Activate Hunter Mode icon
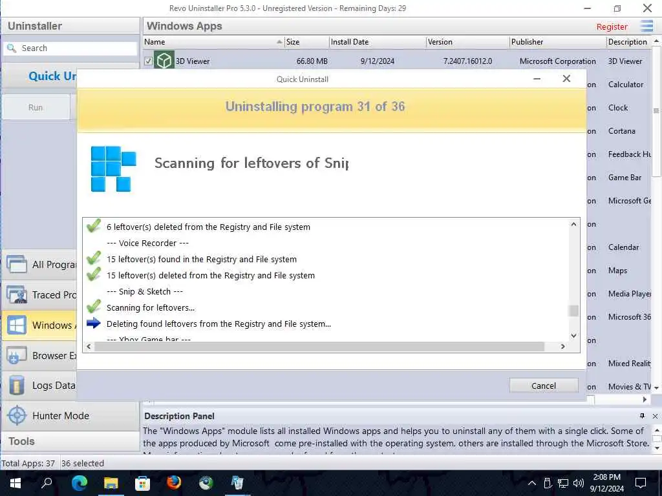This screenshot has height=496, width=662. pos(17,415)
